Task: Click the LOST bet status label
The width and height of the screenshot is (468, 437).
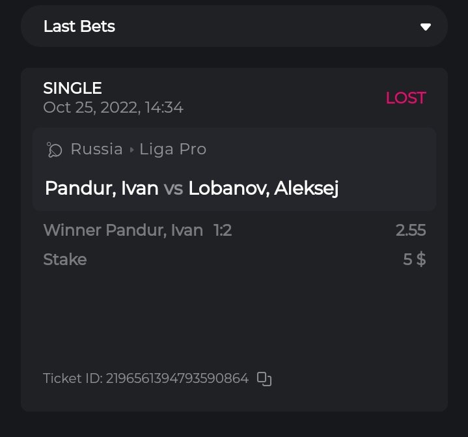Action: 406,98
